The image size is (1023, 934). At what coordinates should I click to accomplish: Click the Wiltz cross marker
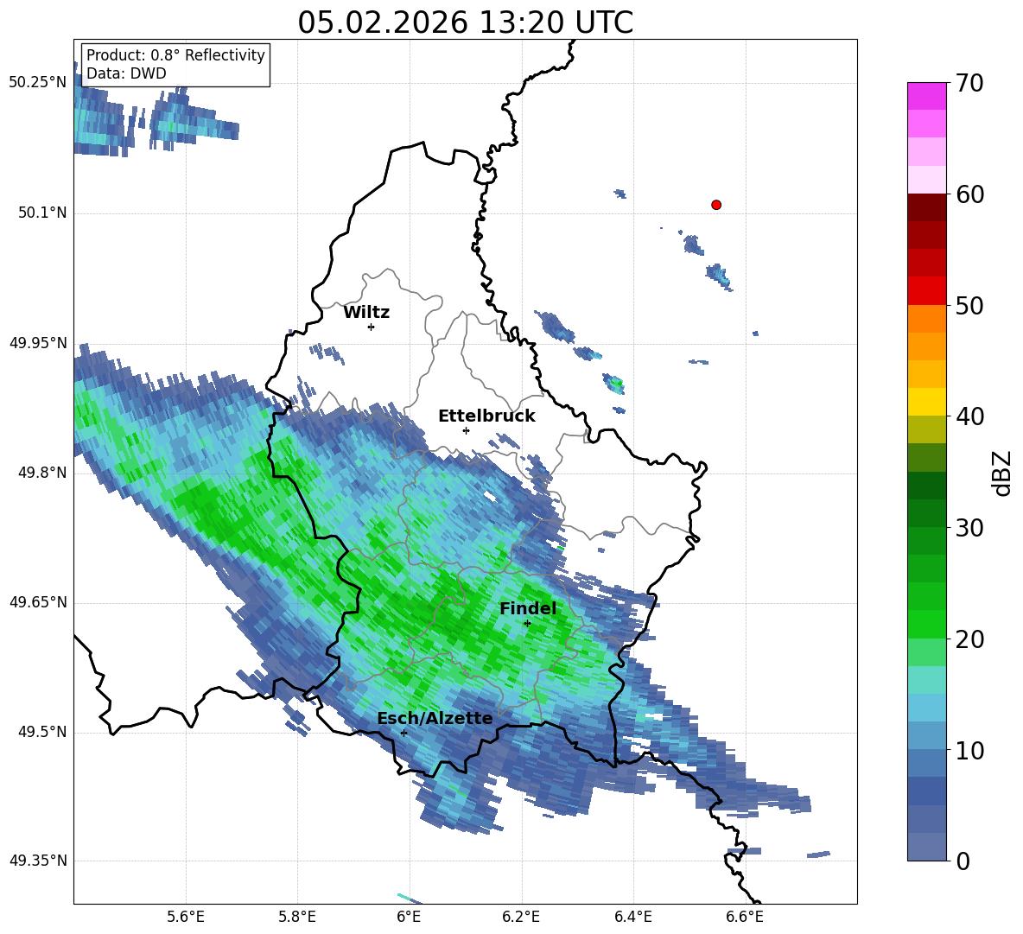click(x=372, y=327)
